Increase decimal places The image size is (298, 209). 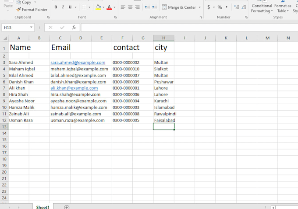[x=237, y=7]
